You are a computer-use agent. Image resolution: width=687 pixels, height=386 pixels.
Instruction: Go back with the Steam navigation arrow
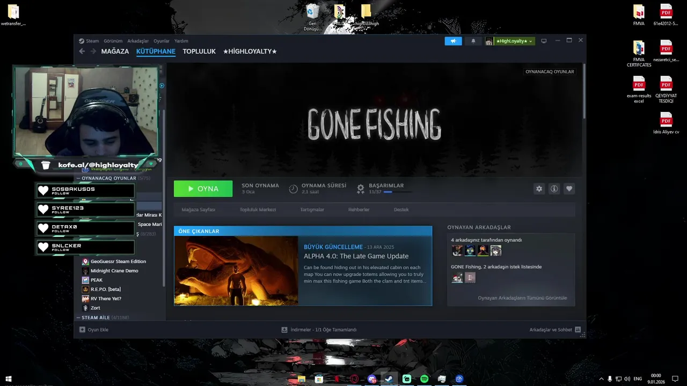coord(82,51)
